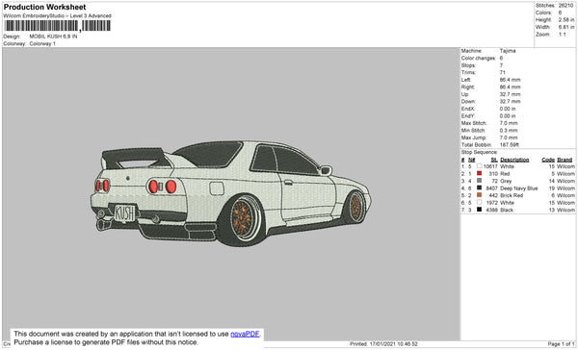Viewport: 578px width, 350px height.
Task: Click the Description column header
Action: [514, 160]
